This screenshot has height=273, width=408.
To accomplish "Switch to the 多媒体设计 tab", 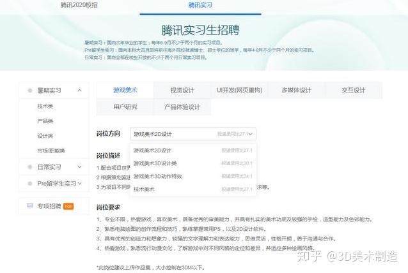I will 296,90.
